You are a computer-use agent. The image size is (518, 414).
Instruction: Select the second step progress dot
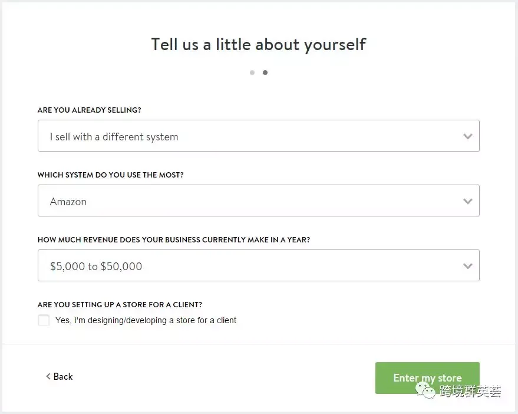(265, 73)
